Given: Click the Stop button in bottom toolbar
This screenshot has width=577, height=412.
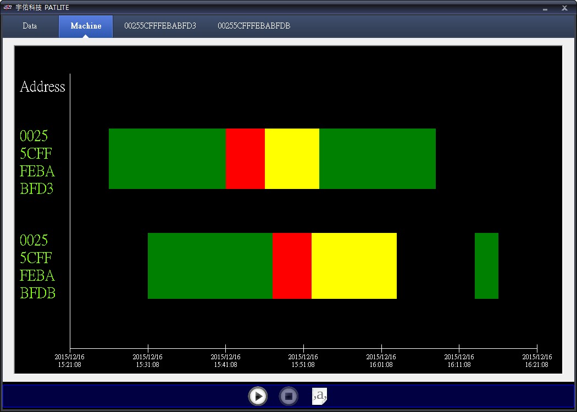Looking at the screenshot, I should click(288, 396).
